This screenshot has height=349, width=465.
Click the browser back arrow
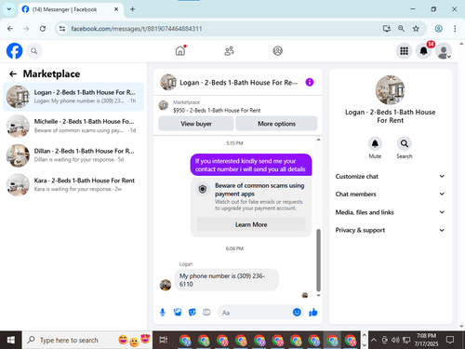[x=10, y=29]
